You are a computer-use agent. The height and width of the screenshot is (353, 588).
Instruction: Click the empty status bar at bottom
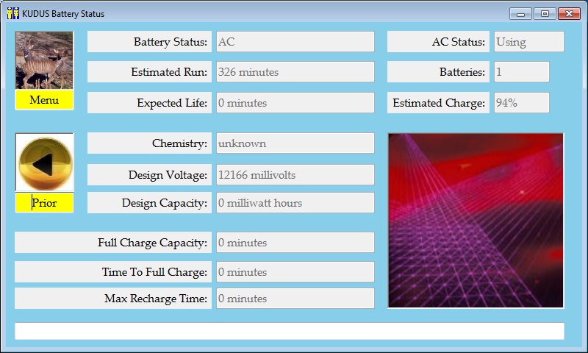[x=290, y=331]
